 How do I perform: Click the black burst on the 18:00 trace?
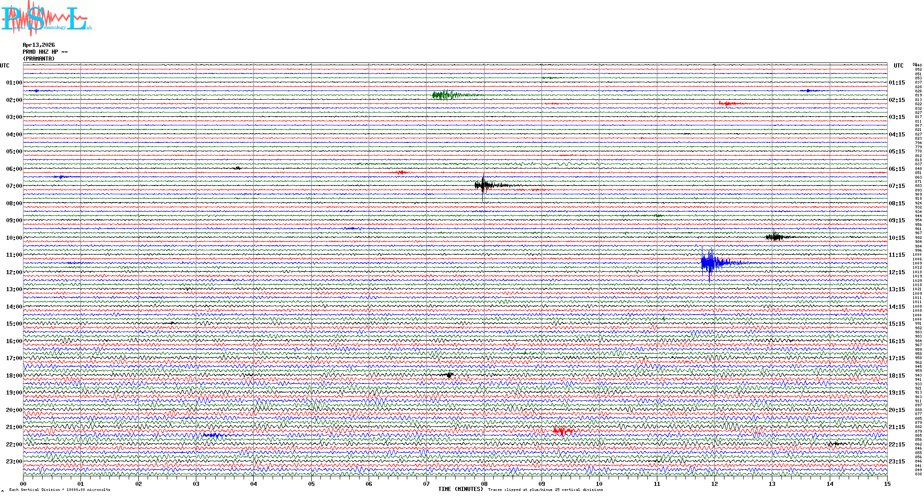449,375
